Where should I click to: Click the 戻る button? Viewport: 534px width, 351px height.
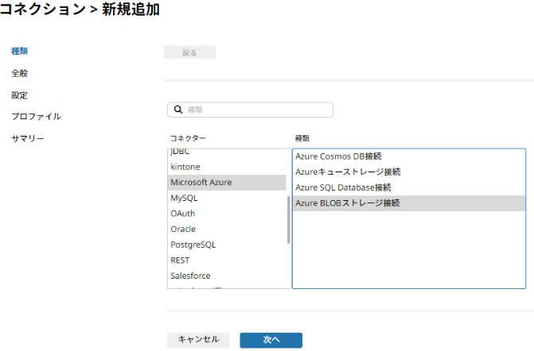(x=189, y=52)
